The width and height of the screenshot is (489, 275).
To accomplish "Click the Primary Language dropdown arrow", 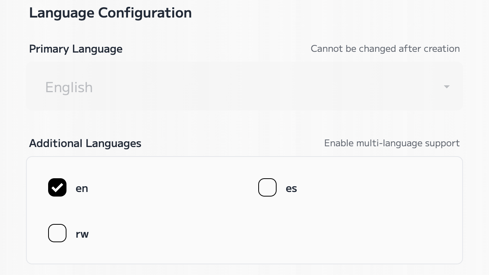I will tap(447, 87).
